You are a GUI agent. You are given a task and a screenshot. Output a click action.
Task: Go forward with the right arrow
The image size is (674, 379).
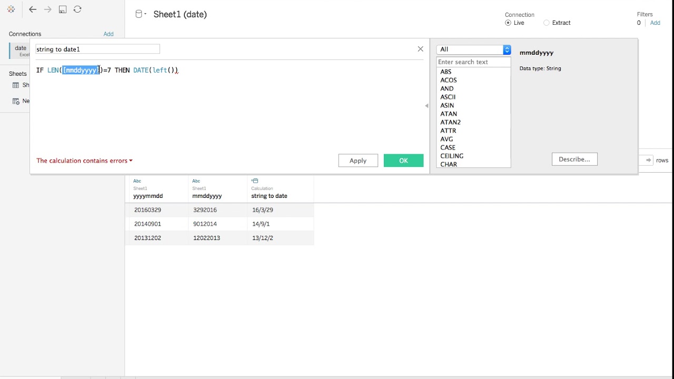(x=48, y=9)
